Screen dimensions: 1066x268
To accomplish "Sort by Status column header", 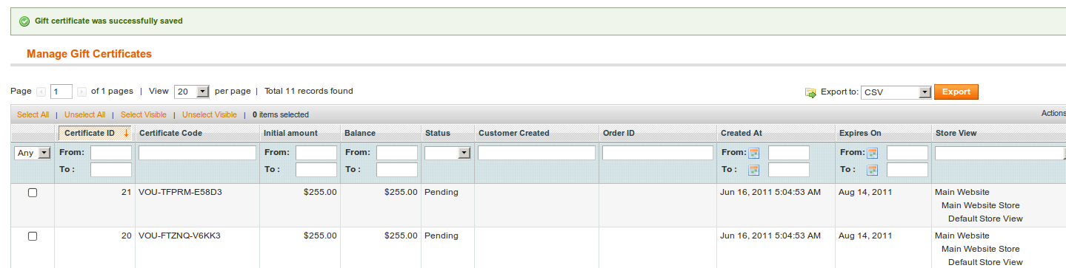I will 438,134.
